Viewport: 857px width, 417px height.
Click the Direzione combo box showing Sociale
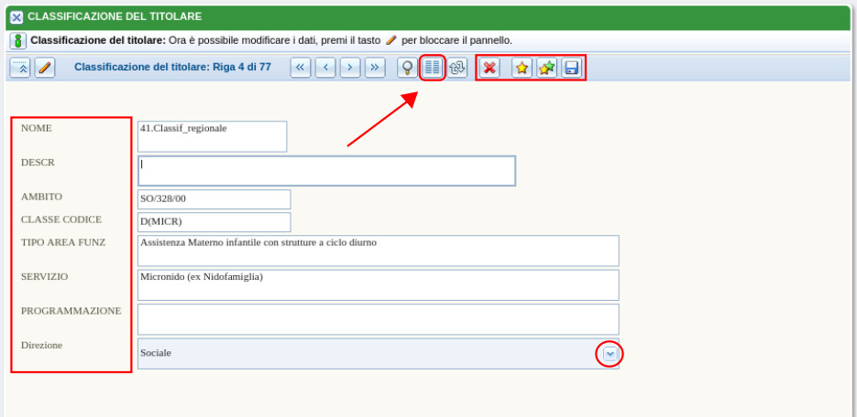[x=367, y=354]
